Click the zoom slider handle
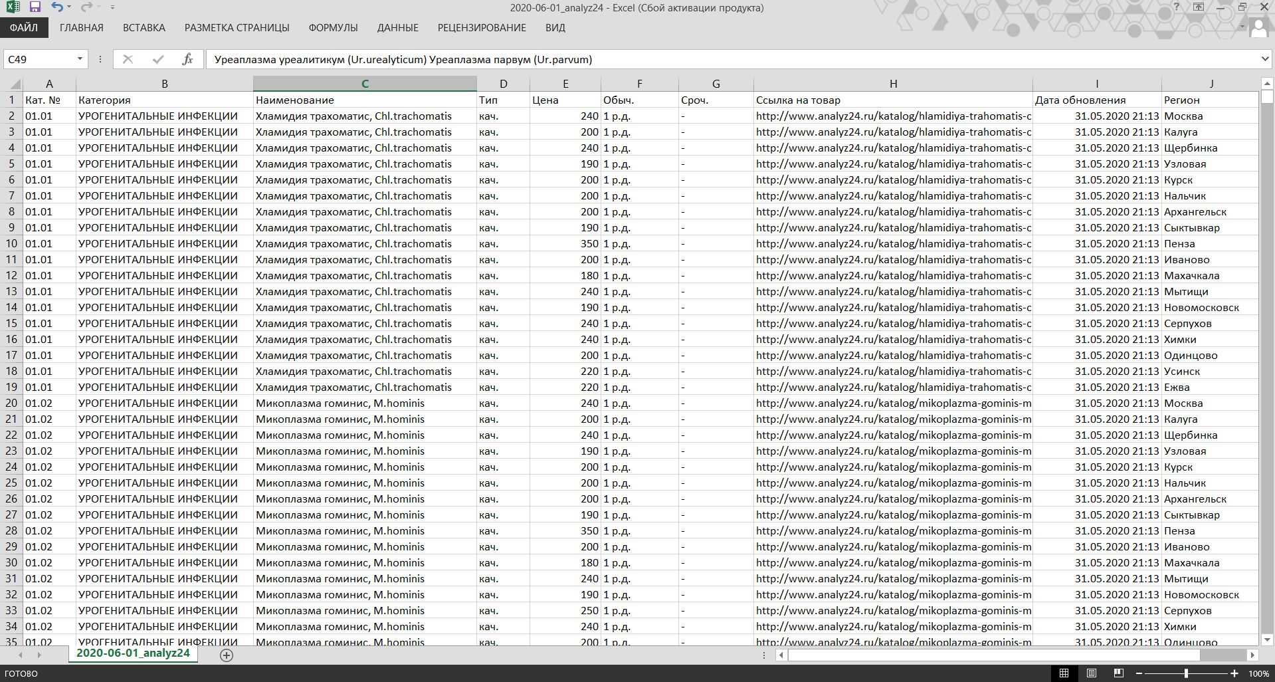Viewport: 1275px width, 682px height. coord(1186,673)
